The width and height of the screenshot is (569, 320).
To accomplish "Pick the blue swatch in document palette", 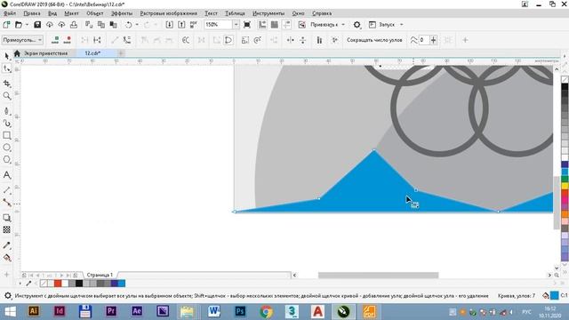I will [122, 284].
